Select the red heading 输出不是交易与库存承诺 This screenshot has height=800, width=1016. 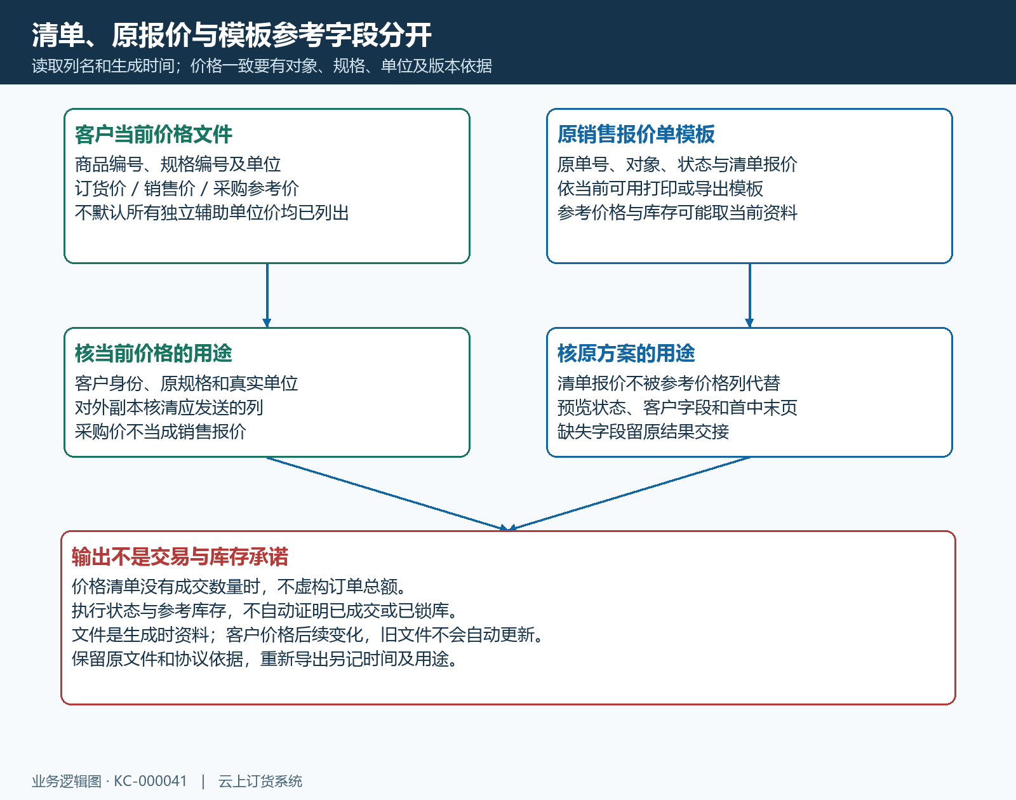(x=180, y=557)
